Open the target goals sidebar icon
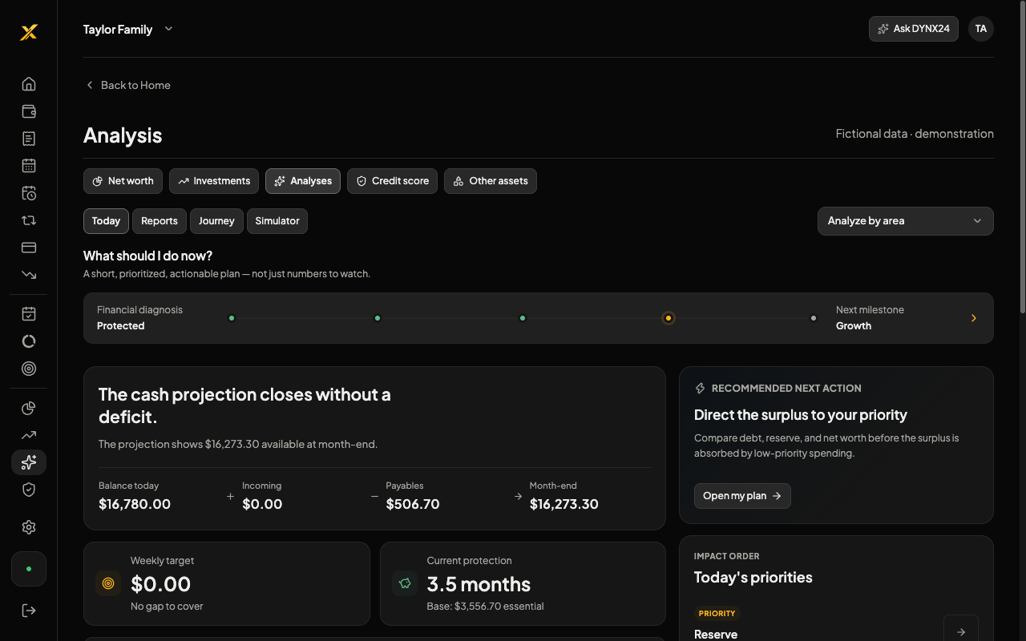1026x641 pixels. 29,369
